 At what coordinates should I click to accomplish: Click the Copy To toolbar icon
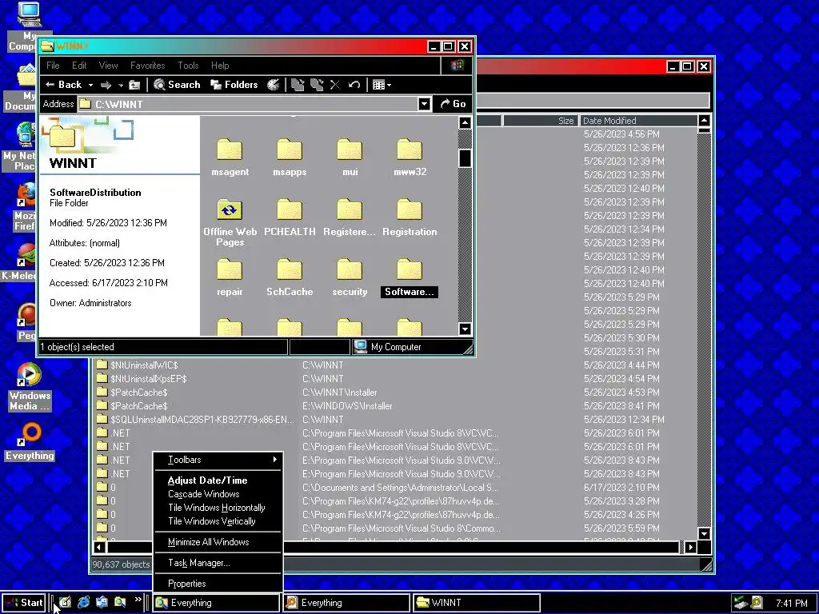317,85
